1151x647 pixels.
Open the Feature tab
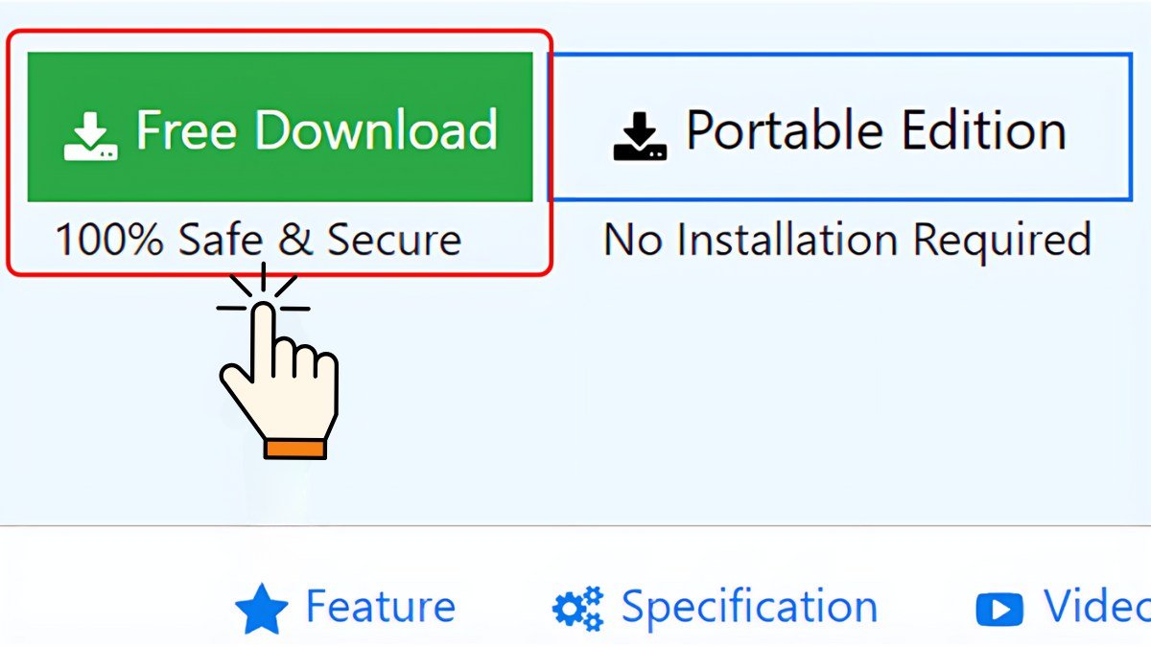(x=380, y=607)
